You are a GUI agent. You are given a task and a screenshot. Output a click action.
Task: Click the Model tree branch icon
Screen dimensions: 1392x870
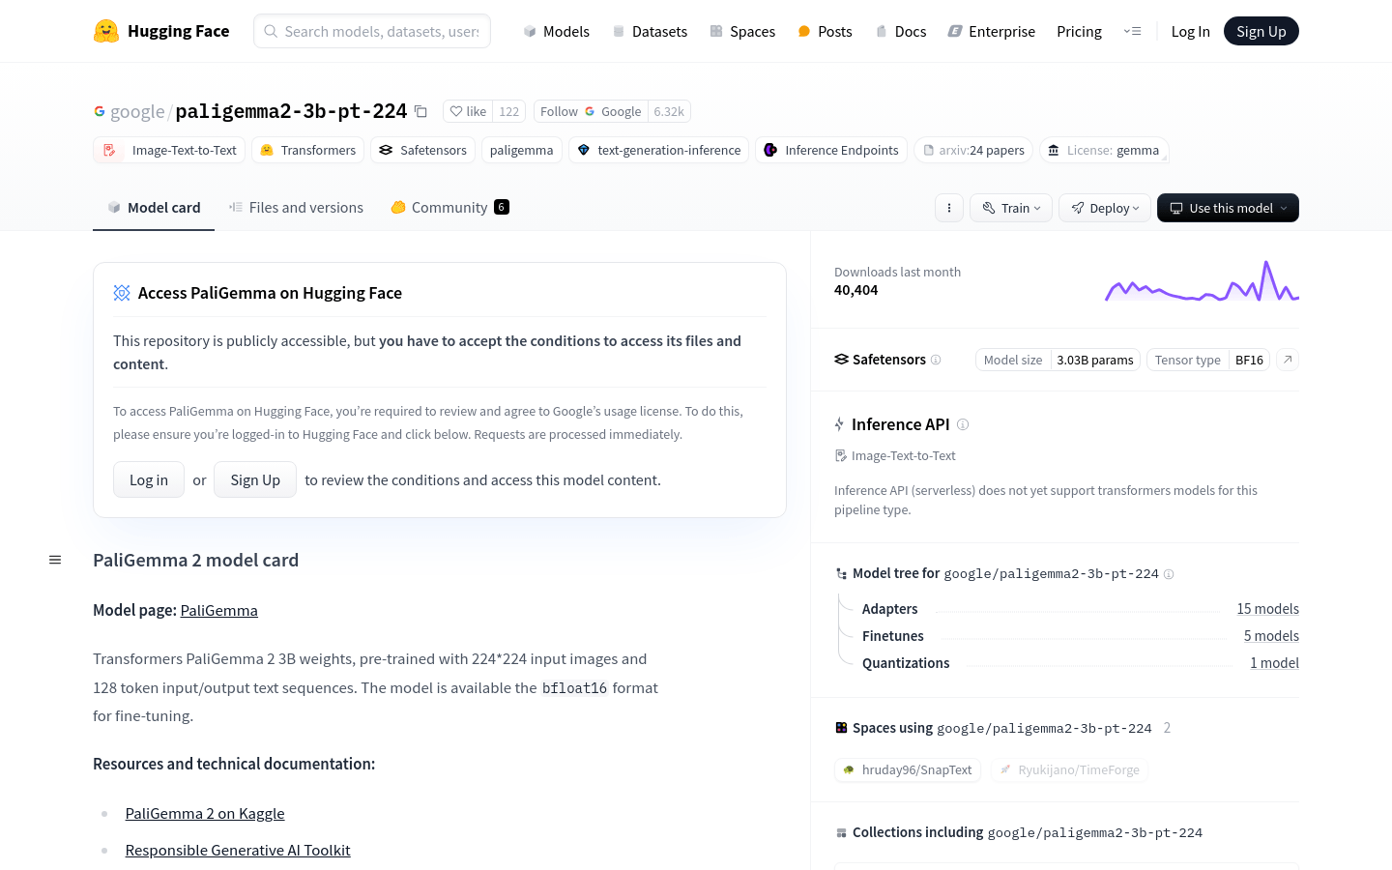point(841,573)
